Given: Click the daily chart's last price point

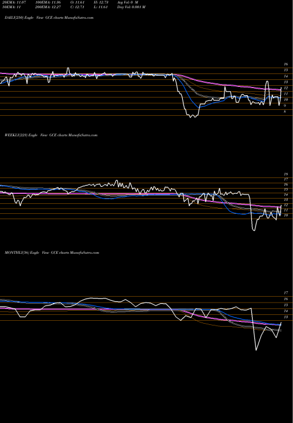Looking at the screenshot, I should [281, 87].
